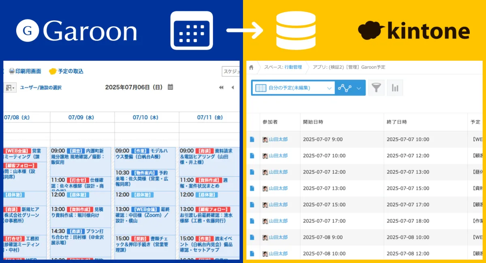Open record icon for 2025-07-07 9:00 row
Image resolution: width=486 pixels, height=263 pixels.
click(x=252, y=139)
